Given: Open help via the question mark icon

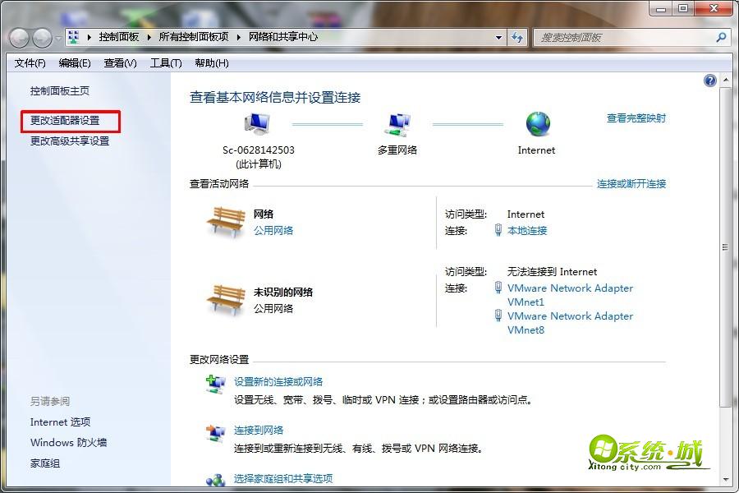Looking at the screenshot, I should 709,80.
